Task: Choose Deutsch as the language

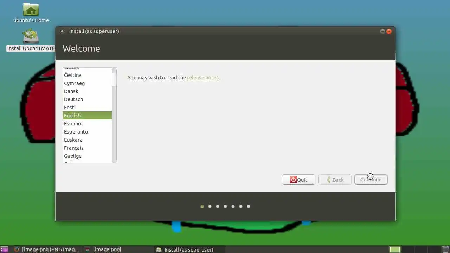Action: [x=87, y=99]
